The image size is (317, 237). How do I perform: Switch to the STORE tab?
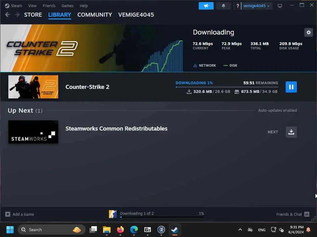pyautogui.click(x=33, y=15)
